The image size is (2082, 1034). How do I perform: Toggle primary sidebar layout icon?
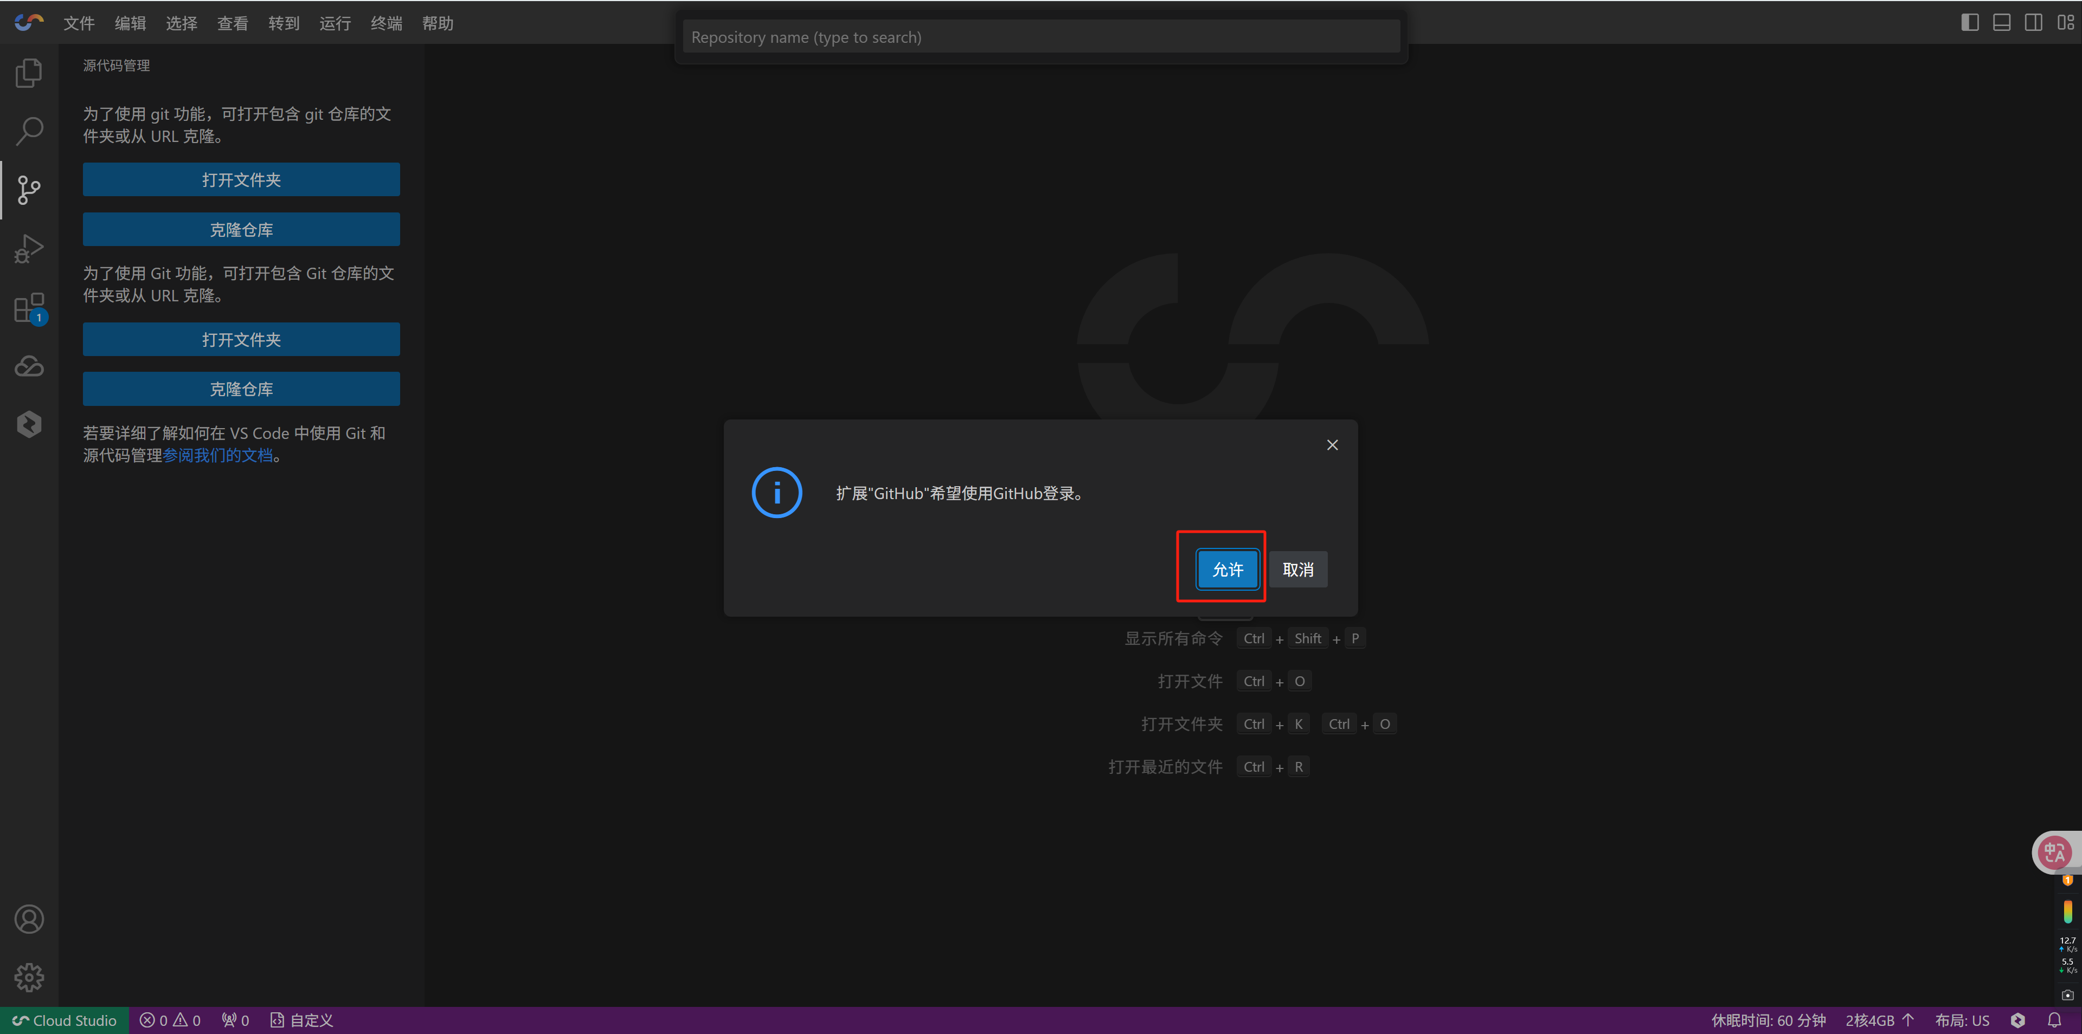click(x=1970, y=23)
